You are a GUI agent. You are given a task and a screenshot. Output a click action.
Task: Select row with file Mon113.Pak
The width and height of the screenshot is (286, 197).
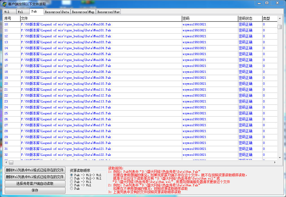tap(140, 102)
